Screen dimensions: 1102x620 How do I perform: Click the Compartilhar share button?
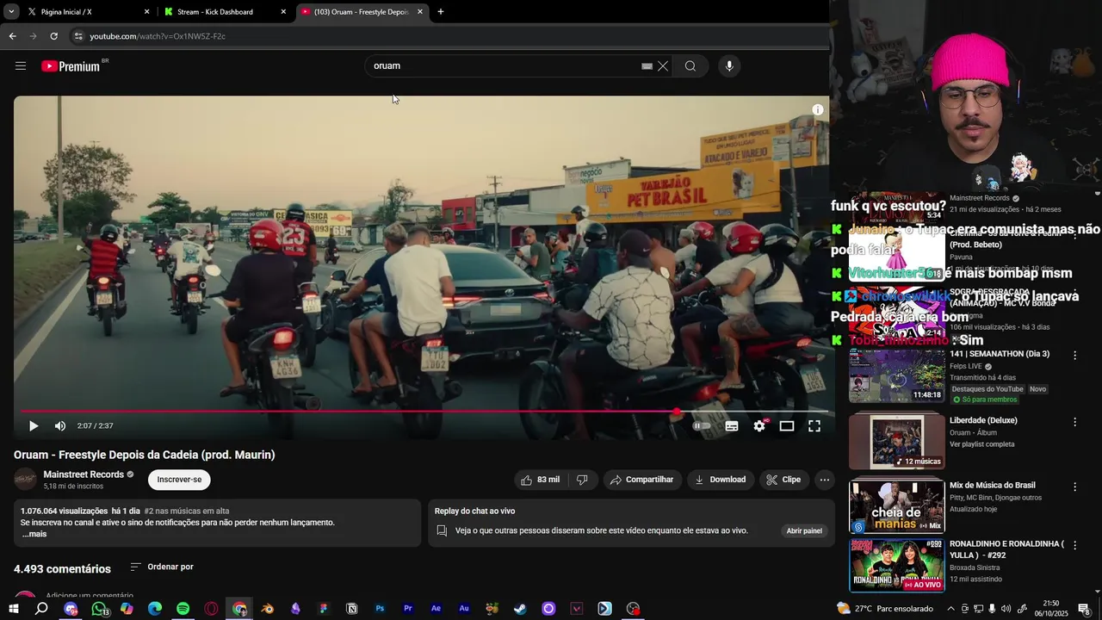pos(642,480)
